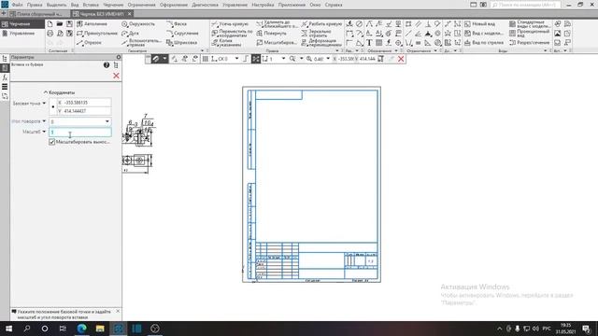Open the Файл menu

click(17, 5)
